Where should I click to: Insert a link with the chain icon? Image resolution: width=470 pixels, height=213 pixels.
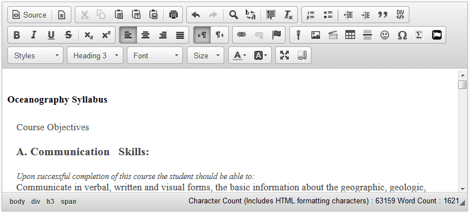click(x=241, y=35)
